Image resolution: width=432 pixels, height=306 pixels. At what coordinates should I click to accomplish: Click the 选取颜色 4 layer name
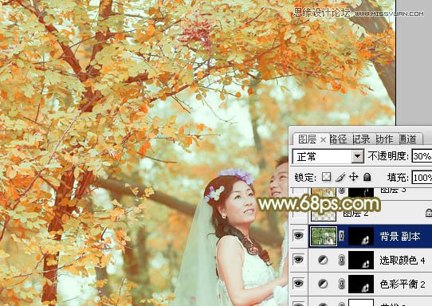[x=403, y=261]
